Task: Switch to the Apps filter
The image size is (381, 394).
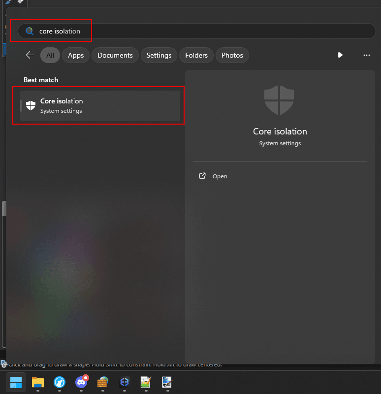Action: pos(76,55)
